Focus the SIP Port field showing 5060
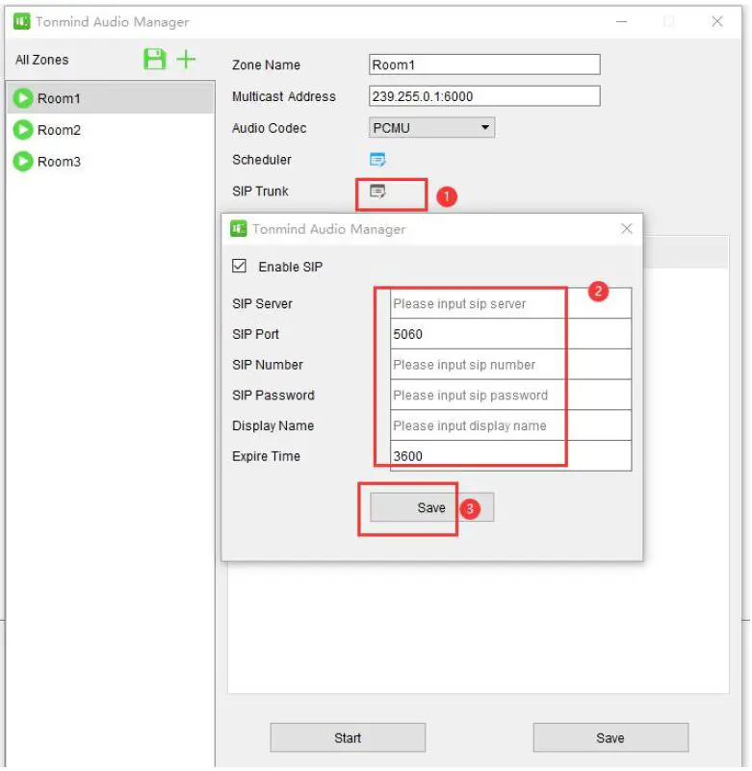 510,334
